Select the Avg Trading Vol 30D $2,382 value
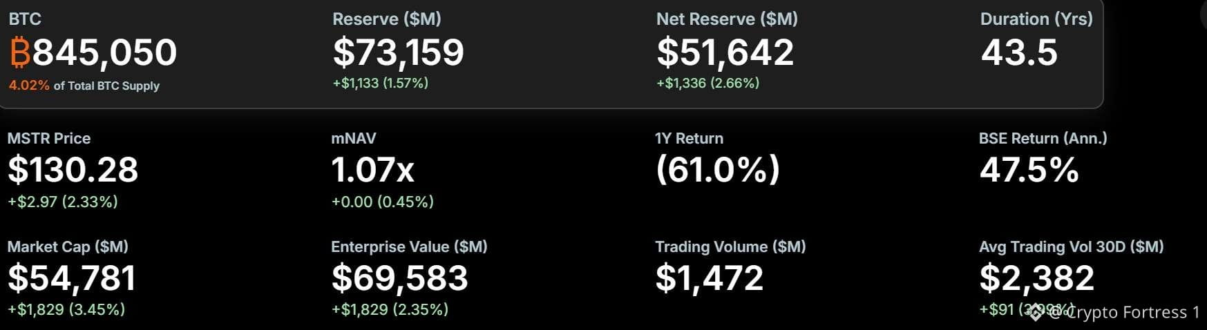The width and height of the screenshot is (1207, 330). pos(1036,278)
